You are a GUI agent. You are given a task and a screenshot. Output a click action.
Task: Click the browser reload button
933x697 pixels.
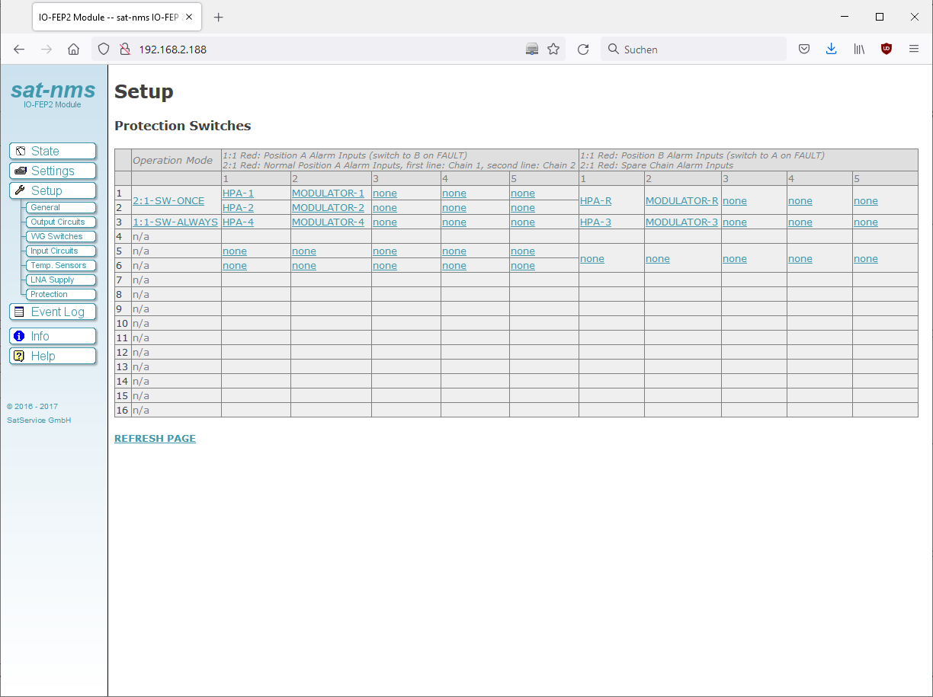583,50
